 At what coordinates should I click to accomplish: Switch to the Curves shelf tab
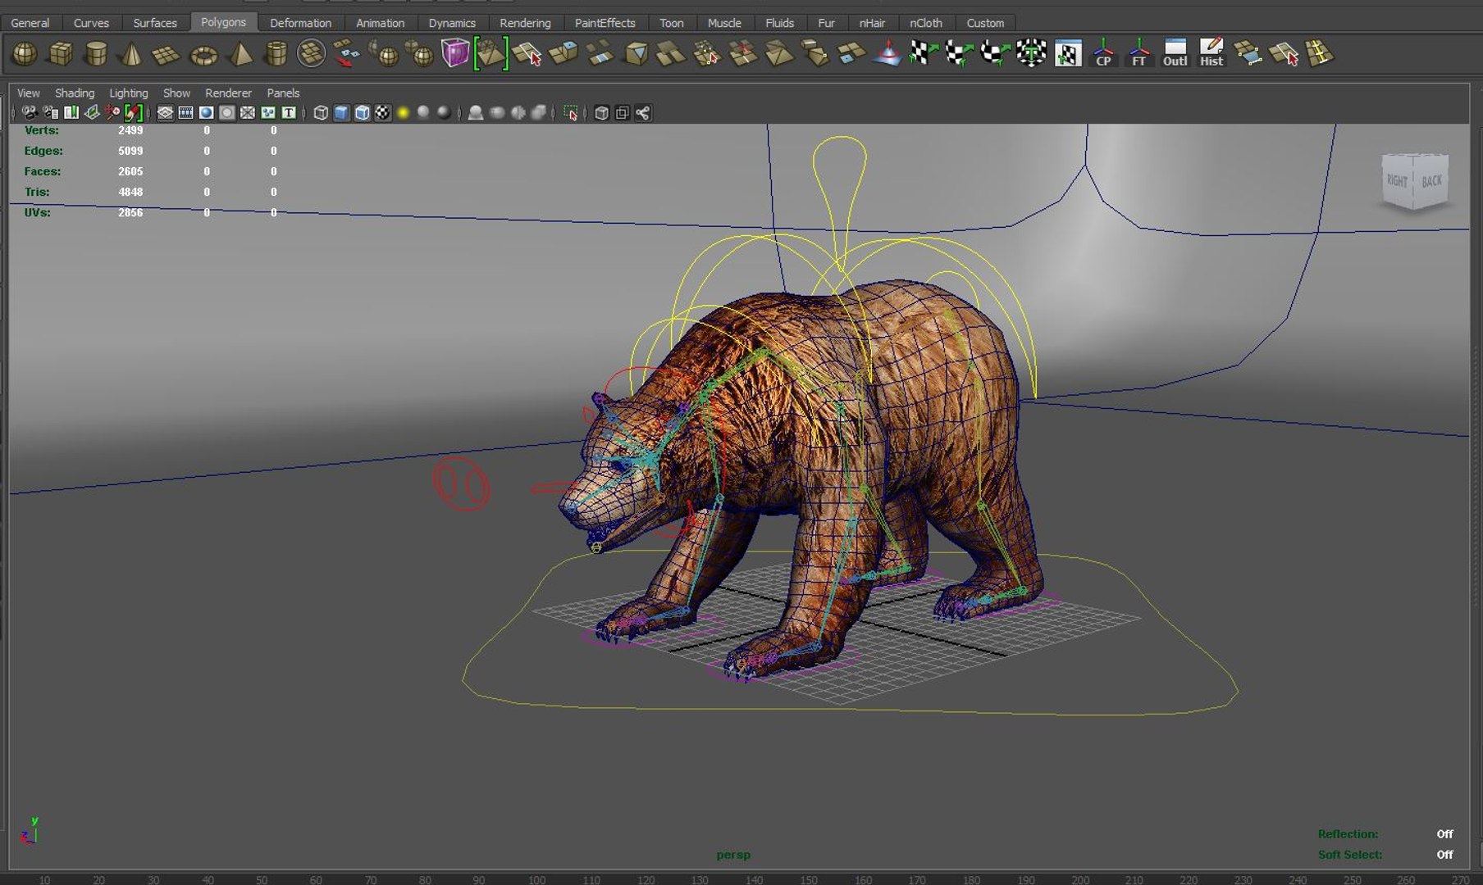pos(91,23)
